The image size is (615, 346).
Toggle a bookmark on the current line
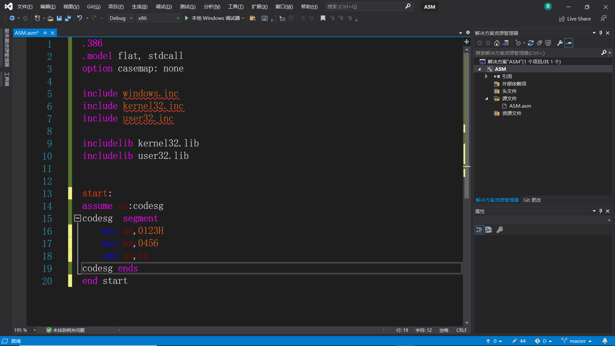pyautogui.click(x=323, y=18)
